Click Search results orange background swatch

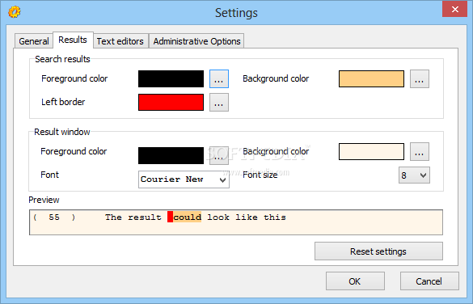371,79
